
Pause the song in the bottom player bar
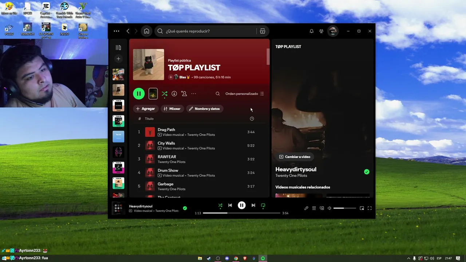(x=242, y=205)
